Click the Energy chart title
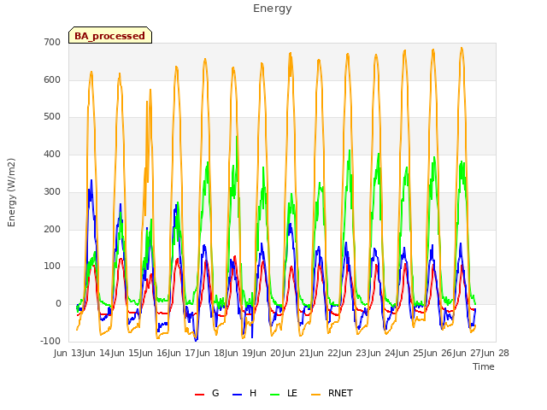The image size is (547, 410). [x=273, y=8]
